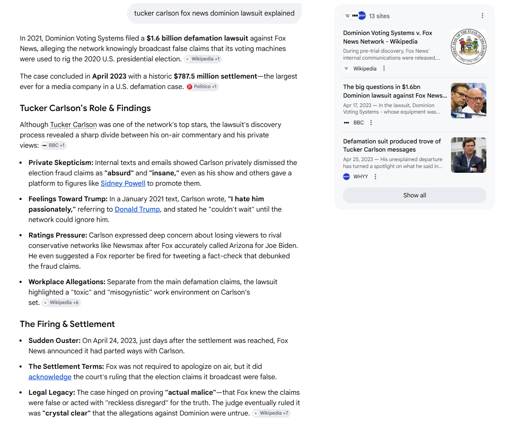Follow the Sidney Powell link
508x425 pixels.
tap(123, 183)
